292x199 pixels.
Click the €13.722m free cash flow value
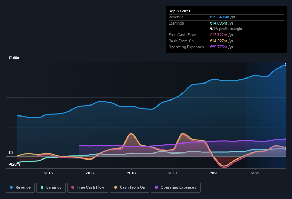tap(218, 35)
